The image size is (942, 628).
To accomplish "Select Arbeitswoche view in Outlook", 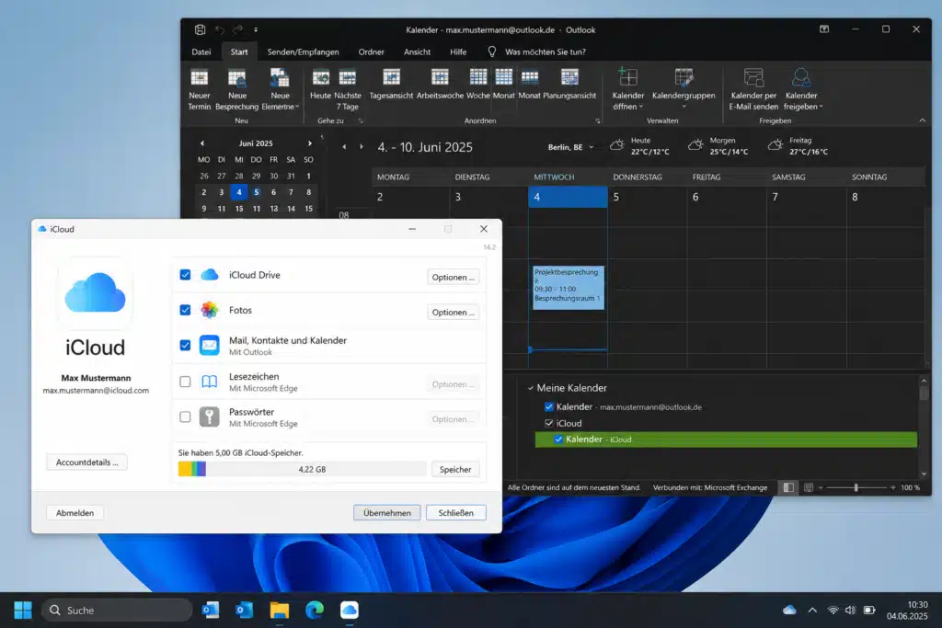I will pos(440,84).
